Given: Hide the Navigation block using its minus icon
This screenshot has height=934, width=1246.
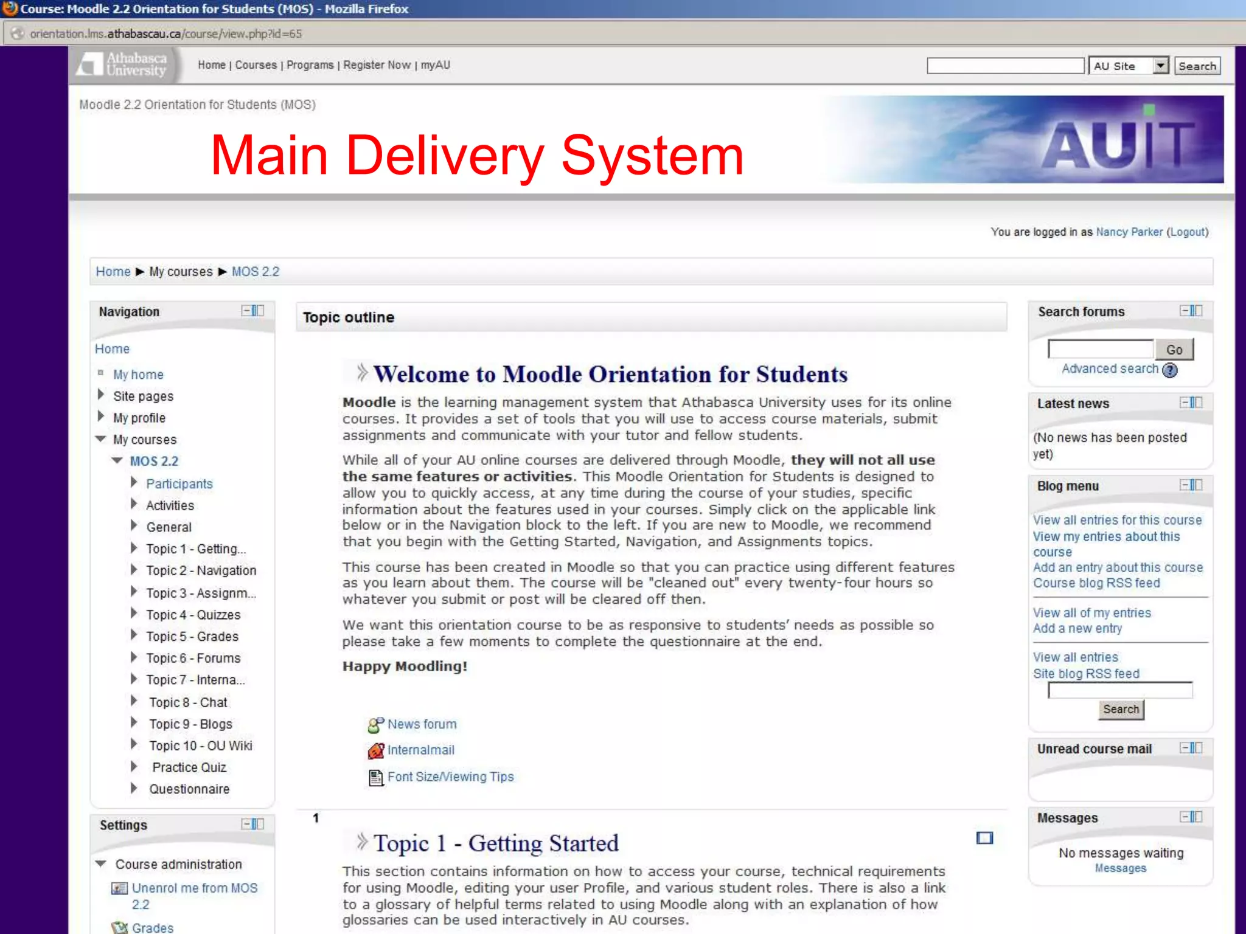Looking at the screenshot, I should coord(246,311).
